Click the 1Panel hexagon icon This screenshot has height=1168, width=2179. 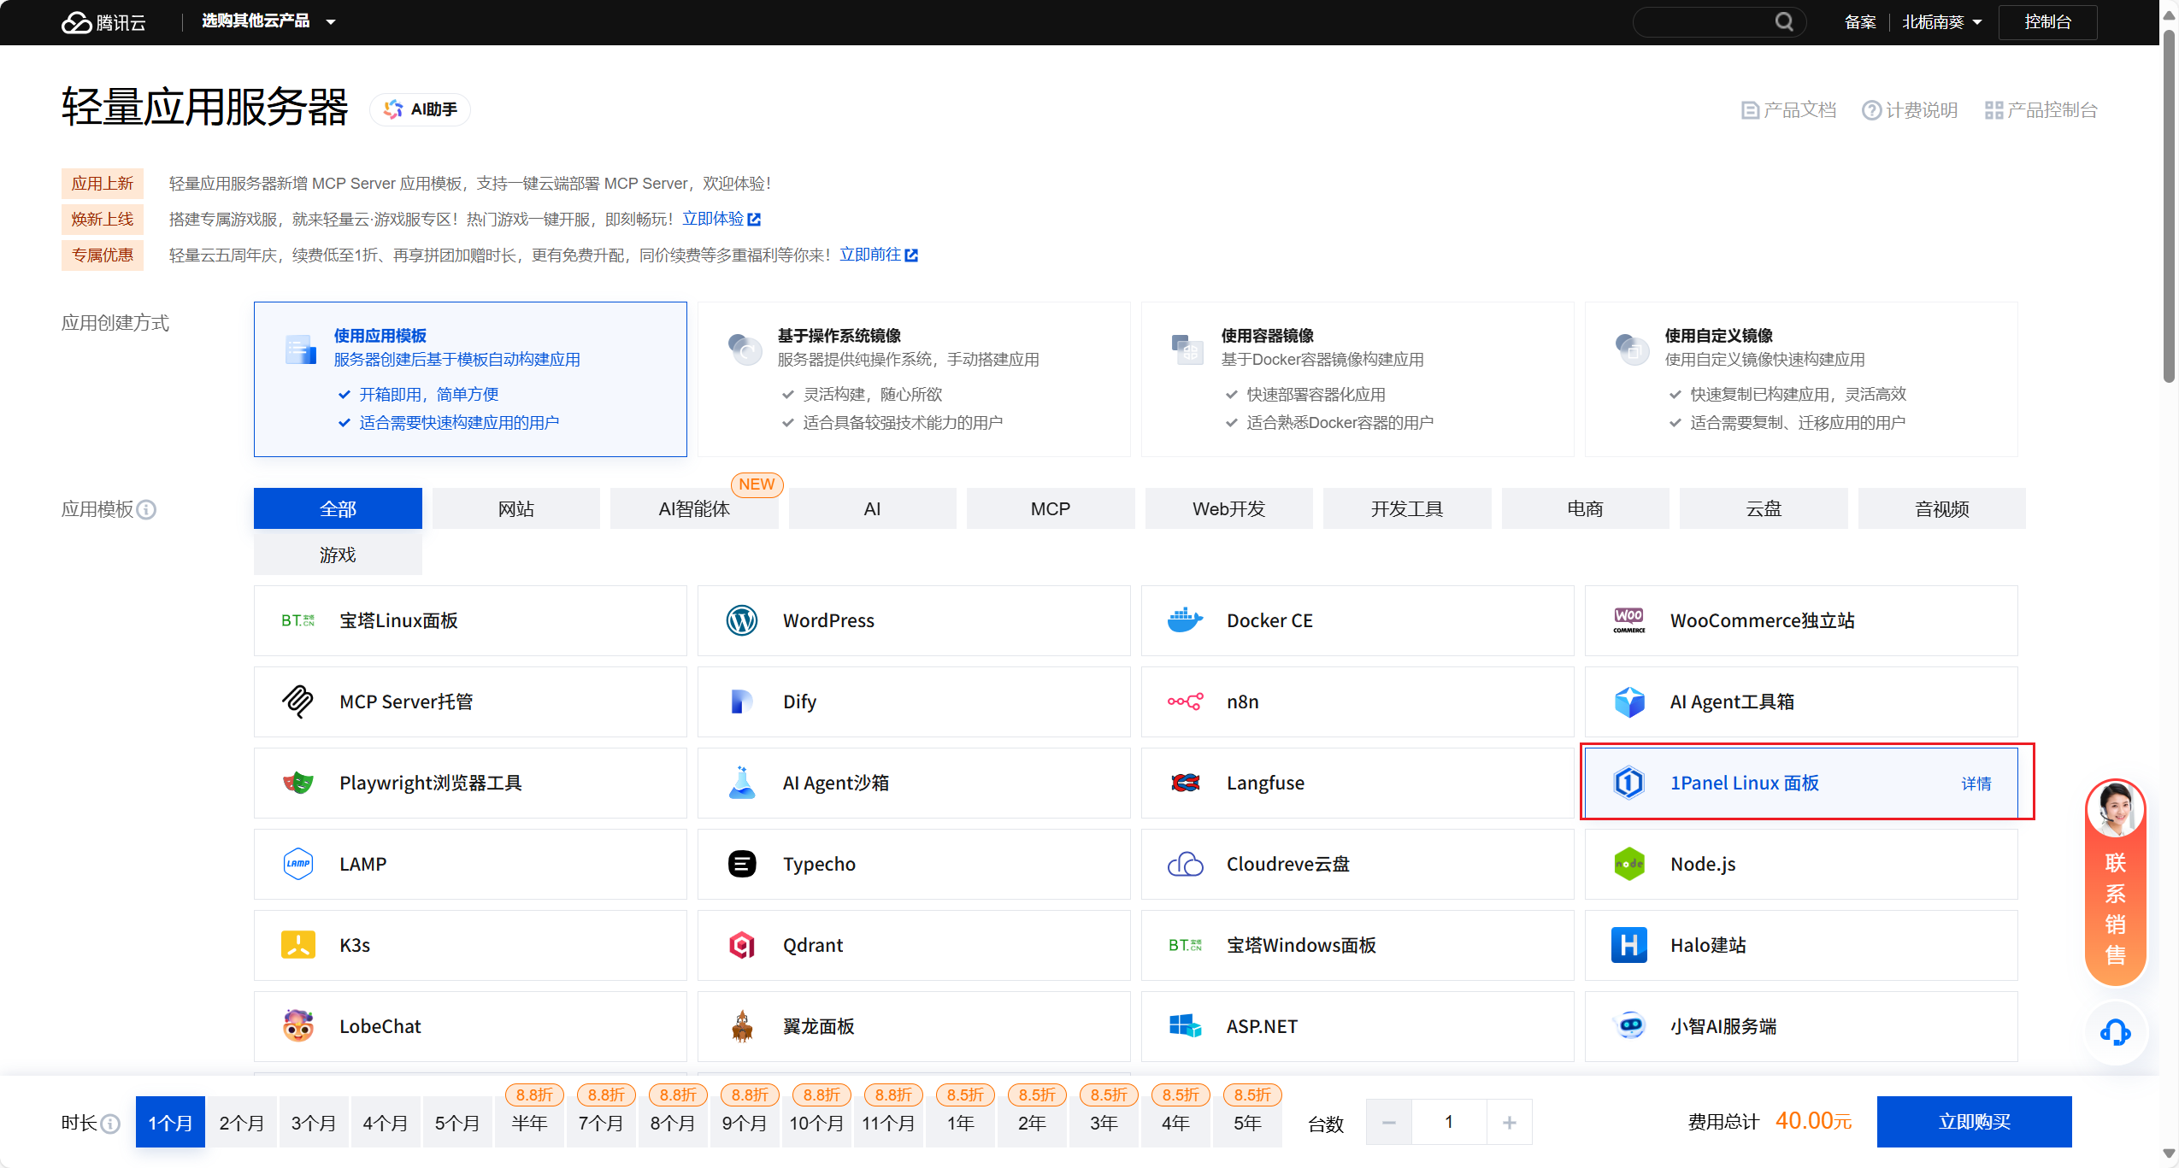pyautogui.click(x=1628, y=783)
